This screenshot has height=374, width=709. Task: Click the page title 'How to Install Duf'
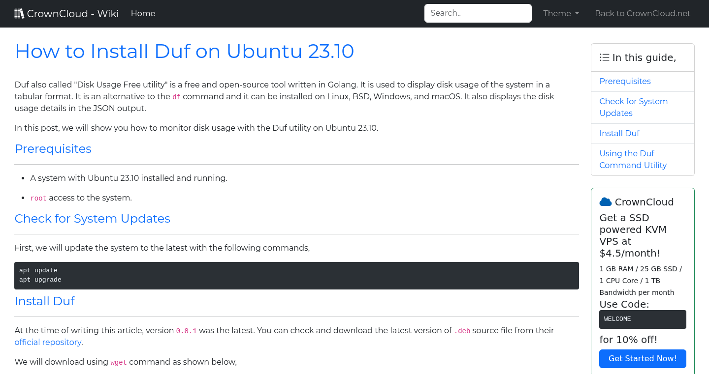(184, 51)
